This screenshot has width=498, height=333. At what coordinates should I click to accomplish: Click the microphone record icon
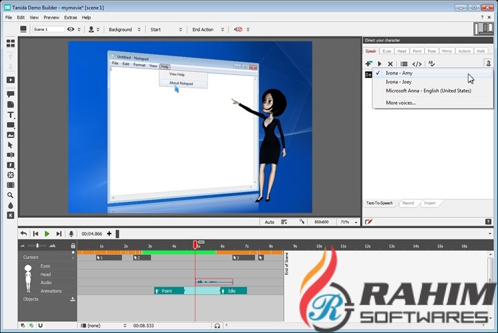[71, 234]
